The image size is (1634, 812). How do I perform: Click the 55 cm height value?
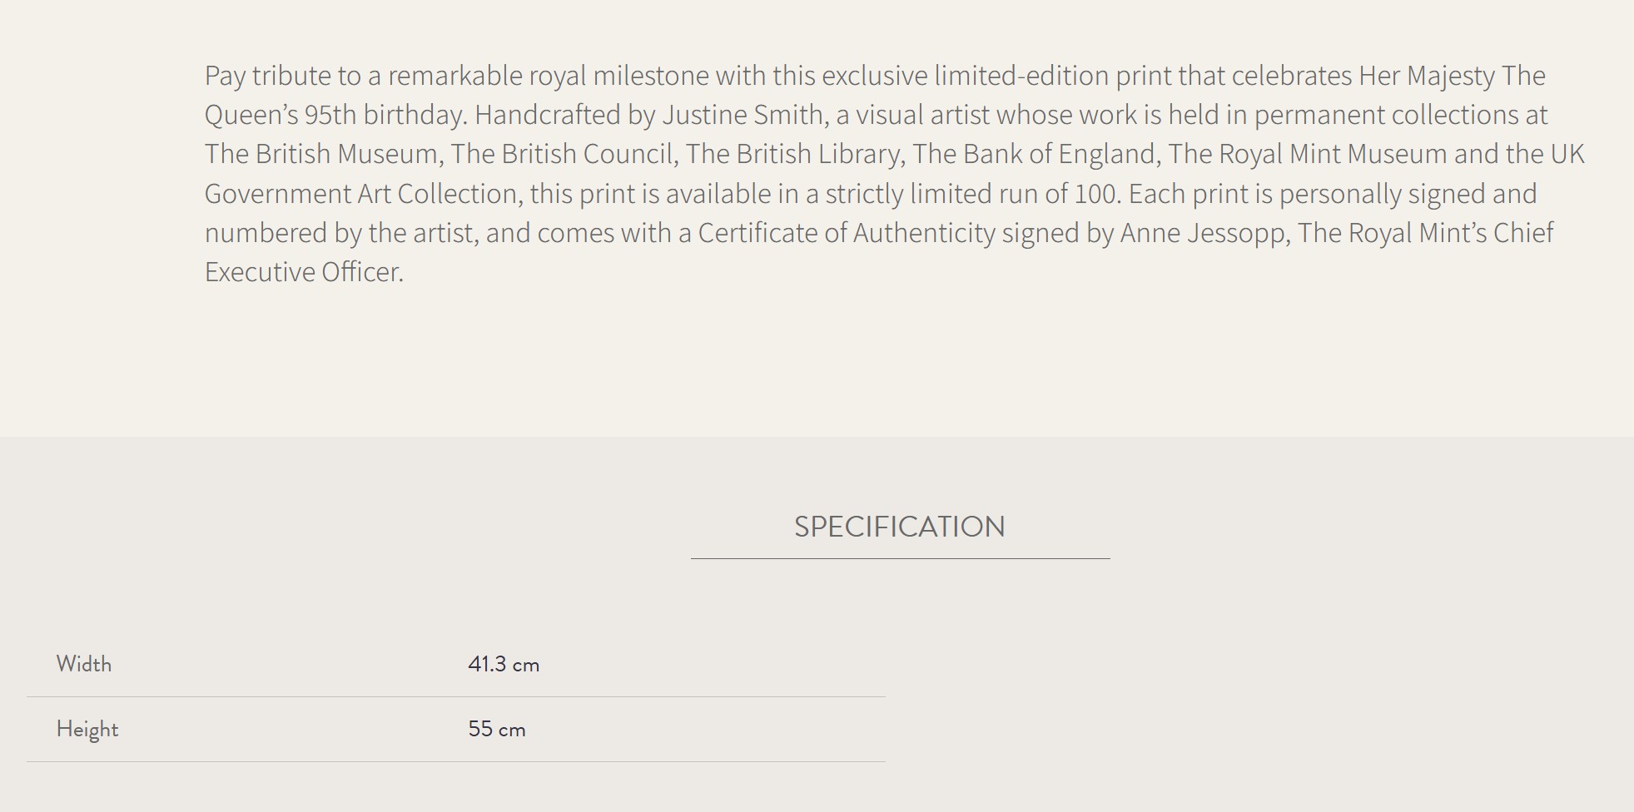(x=496, y=729)
